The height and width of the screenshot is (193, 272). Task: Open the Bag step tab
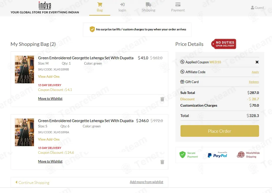(100, 8)
